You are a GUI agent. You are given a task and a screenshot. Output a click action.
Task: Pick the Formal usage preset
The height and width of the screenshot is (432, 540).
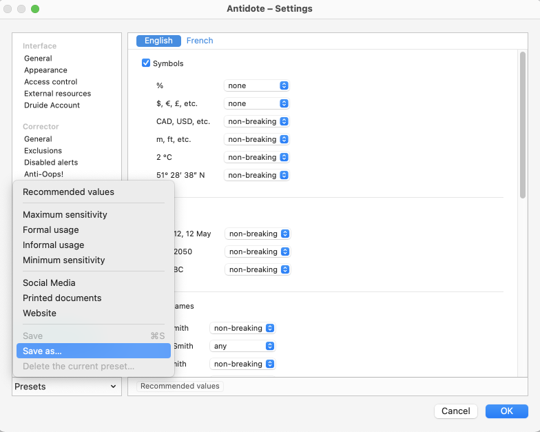51,230
